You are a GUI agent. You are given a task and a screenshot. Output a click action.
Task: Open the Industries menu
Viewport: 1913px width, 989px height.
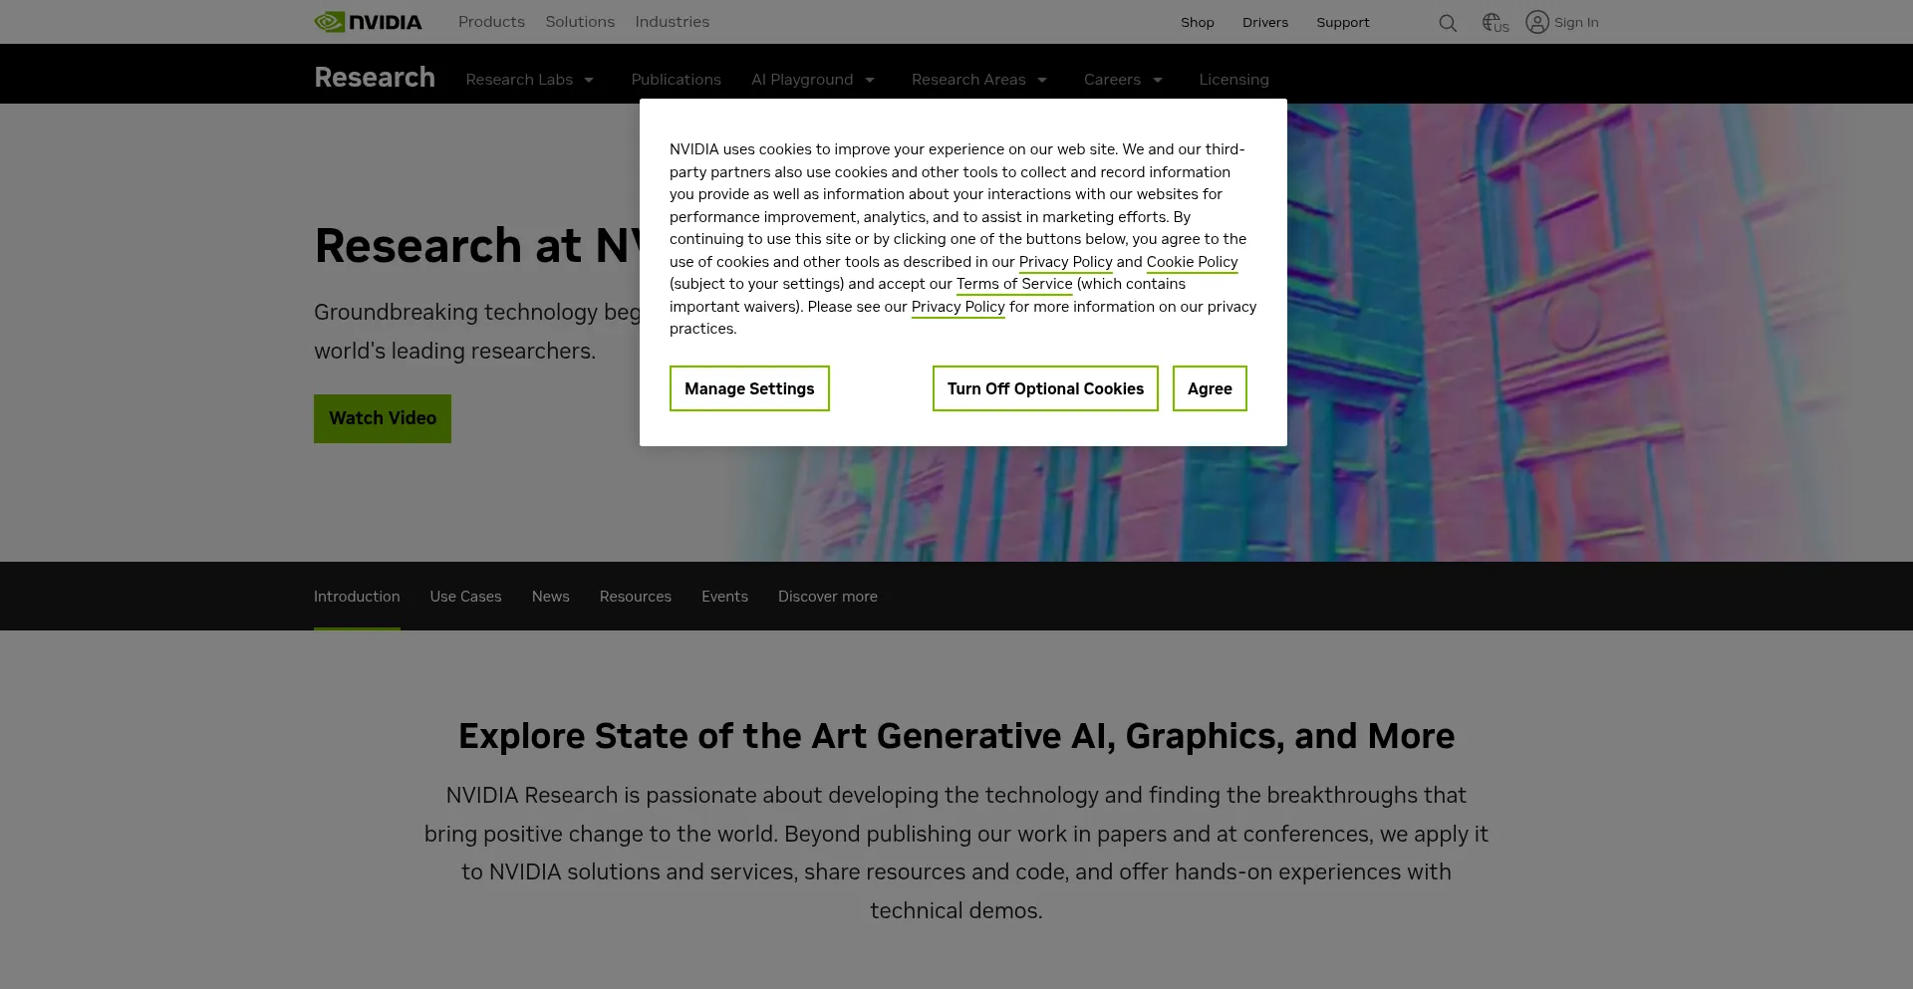673,22
